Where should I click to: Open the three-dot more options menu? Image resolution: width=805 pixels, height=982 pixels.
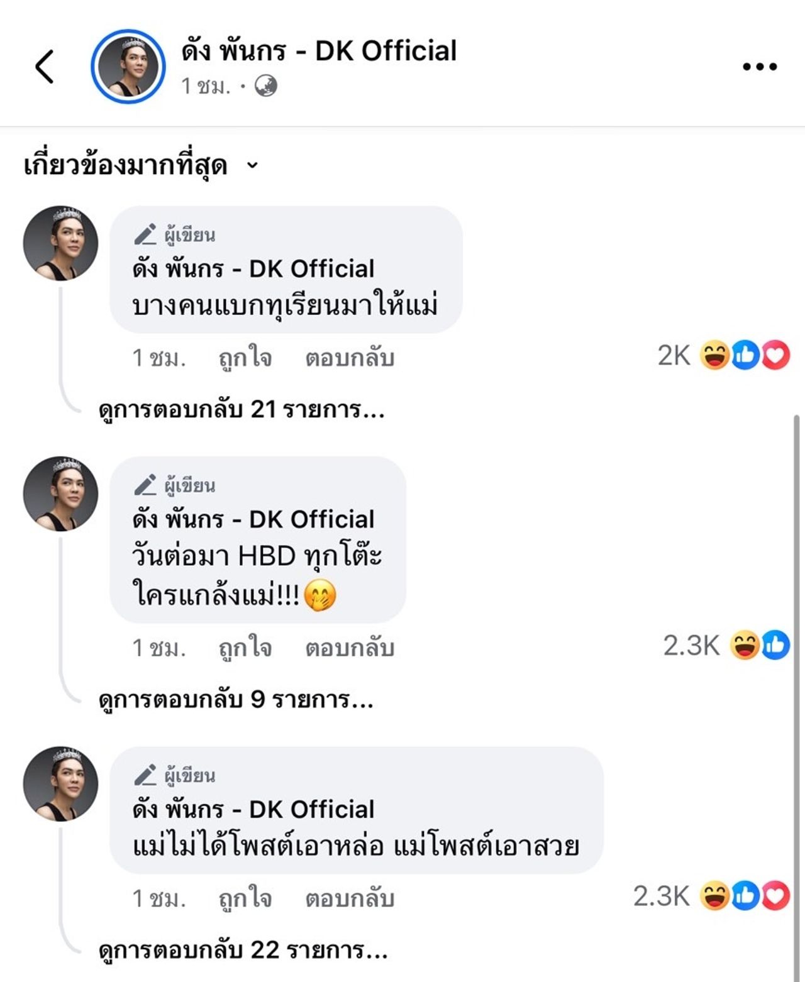(x=759, y=67)
